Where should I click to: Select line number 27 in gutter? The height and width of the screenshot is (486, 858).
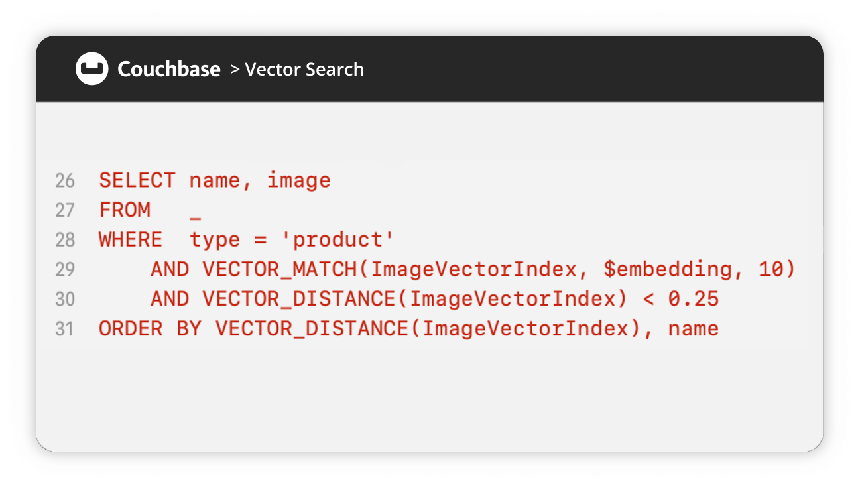click(65, 210)
